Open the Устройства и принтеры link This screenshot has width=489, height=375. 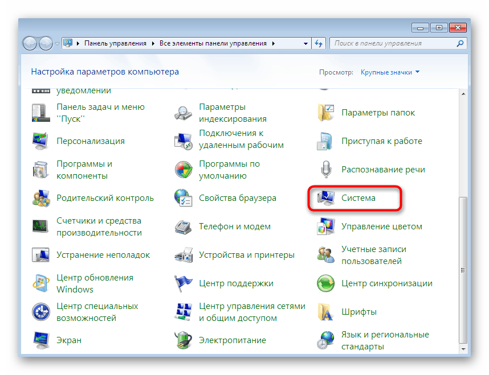point(247,255)
